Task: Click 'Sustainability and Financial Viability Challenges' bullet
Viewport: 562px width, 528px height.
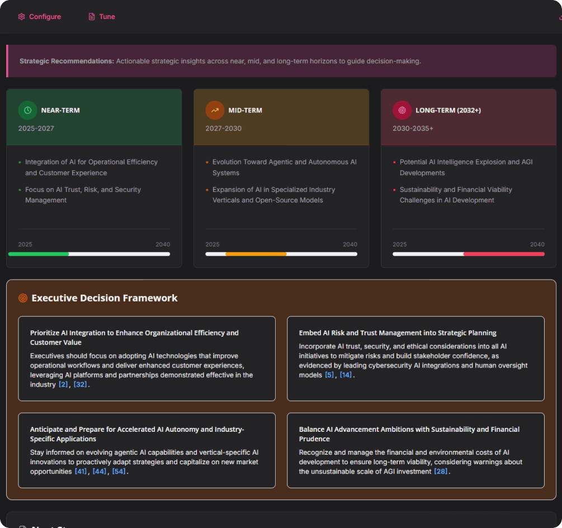Action: [456, 195]
